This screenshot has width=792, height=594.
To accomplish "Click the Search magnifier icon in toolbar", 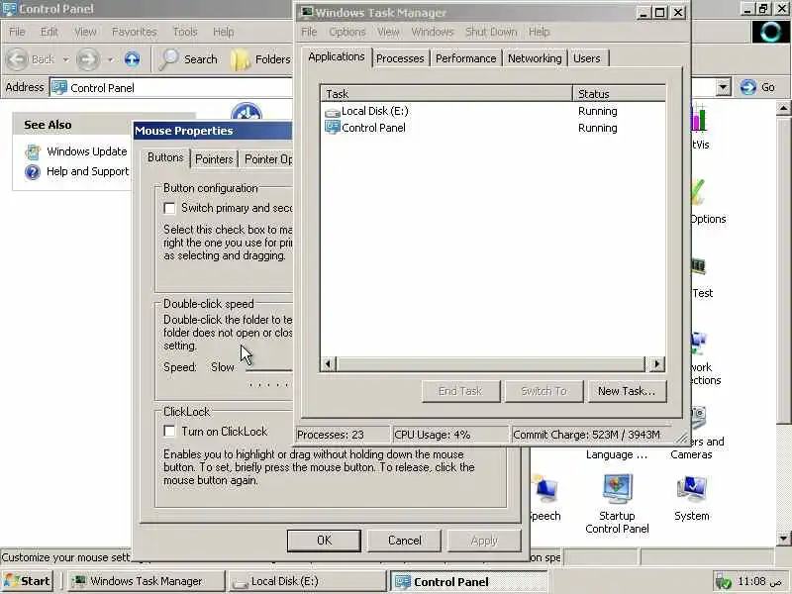I will [168, 59].
